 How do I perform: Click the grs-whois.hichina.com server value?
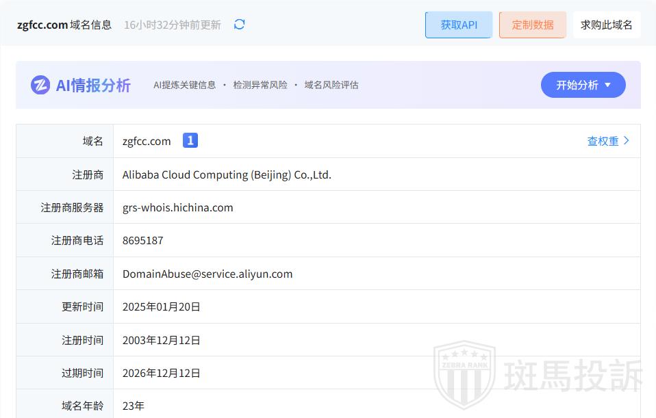click(177, 207)
